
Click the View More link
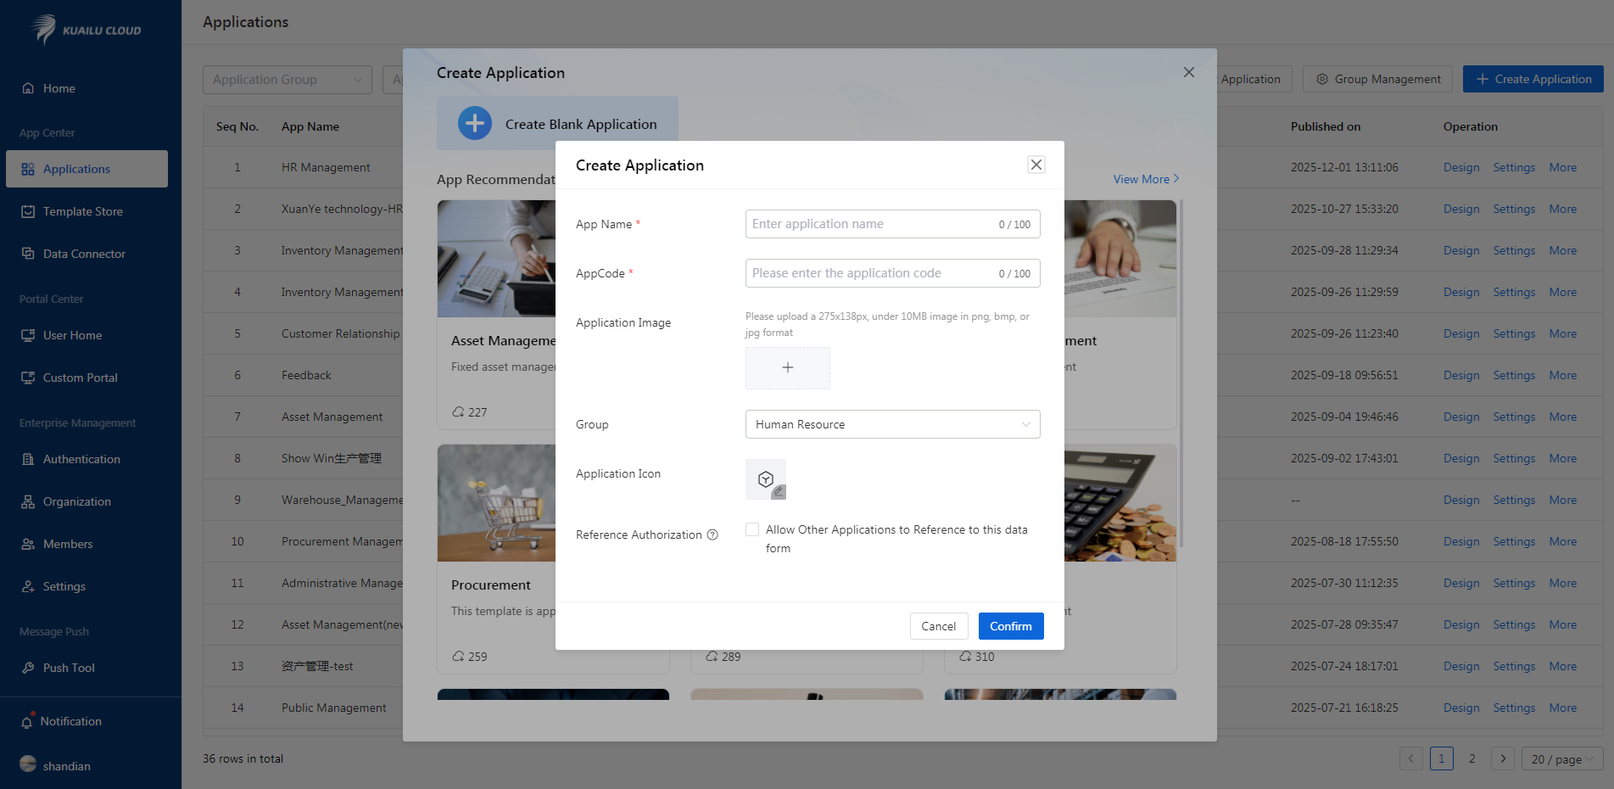[x=1145, y=179]
